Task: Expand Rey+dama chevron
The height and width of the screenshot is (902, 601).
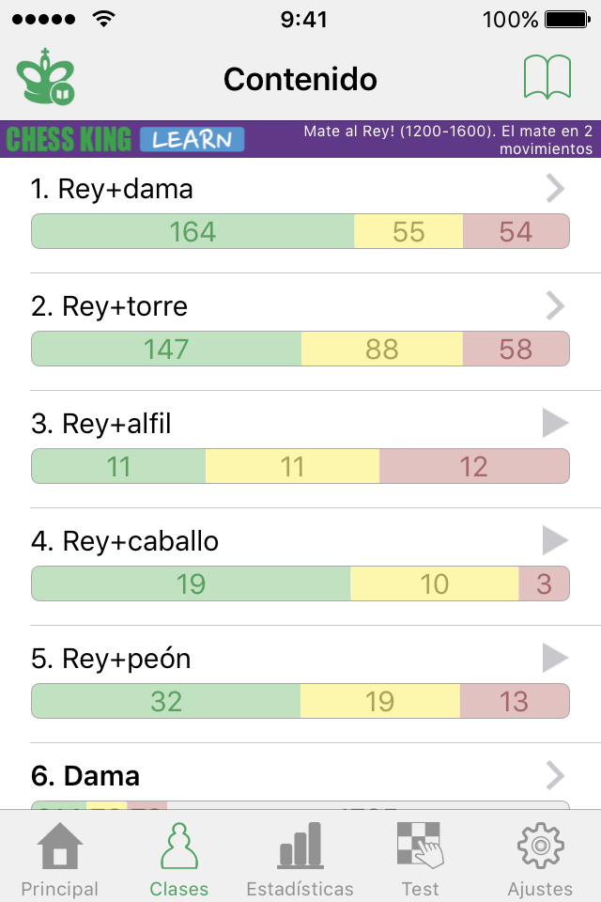Action: click(x=555, y=188)
